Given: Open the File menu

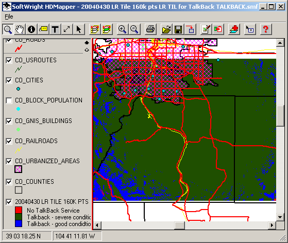Looking at the screenshot, I should 9,16.
